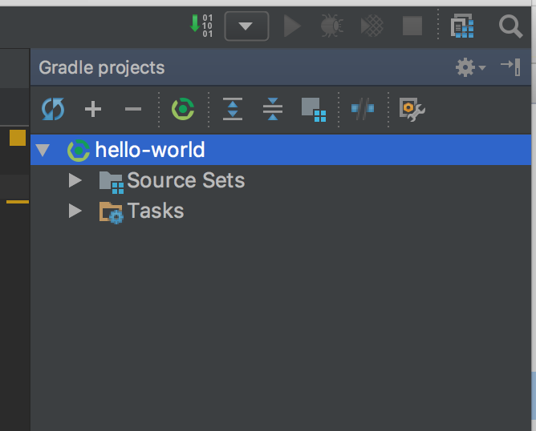Select the hello-world project row

click(281, 150)
